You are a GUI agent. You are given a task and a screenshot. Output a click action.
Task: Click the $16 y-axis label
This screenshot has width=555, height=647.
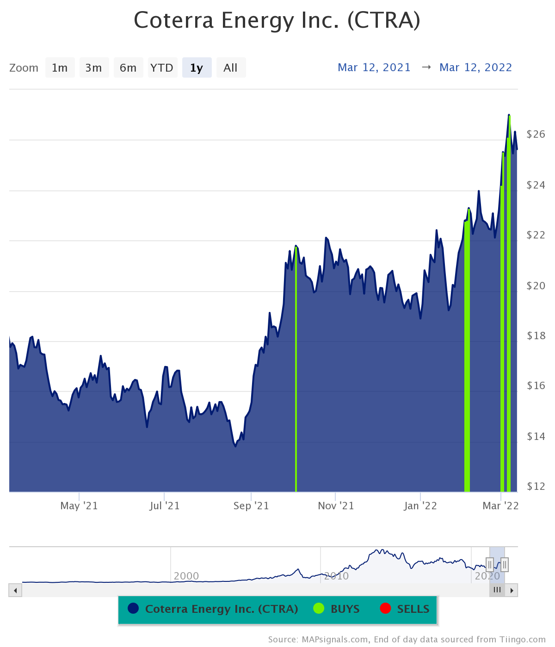[x=536, y=386]
